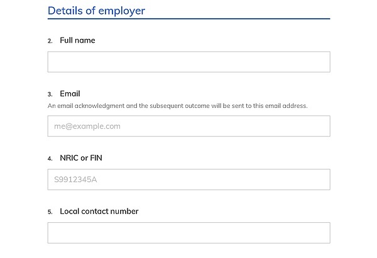
Task: Click the S9912345A placeholder text
Action: [75, 180]
